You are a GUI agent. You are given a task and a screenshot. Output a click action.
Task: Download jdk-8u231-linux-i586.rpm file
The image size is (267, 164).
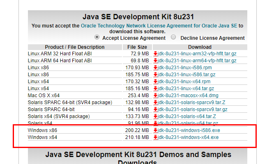pyautogui.click(x=184, y=68)
